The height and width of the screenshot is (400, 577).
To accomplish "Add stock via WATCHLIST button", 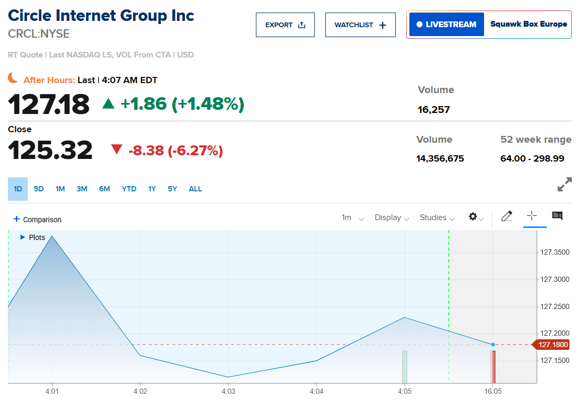I will coord(360,25).
